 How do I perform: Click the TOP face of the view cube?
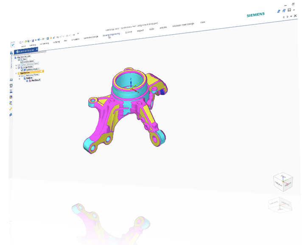tap(283, 177)
